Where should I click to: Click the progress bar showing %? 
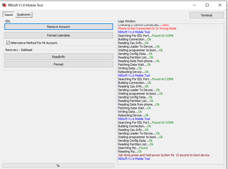point(58,165)
